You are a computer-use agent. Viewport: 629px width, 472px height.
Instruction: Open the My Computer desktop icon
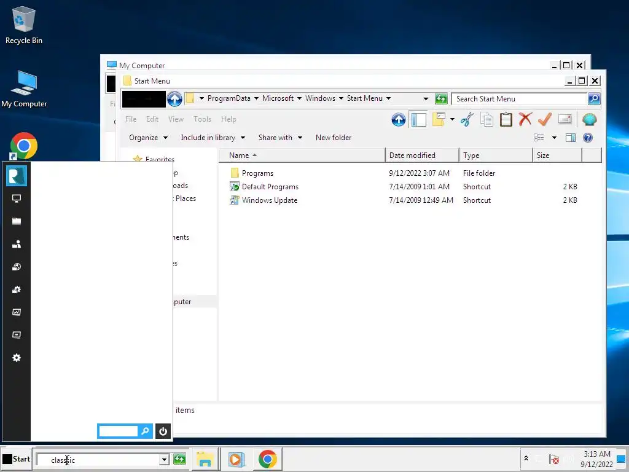click(24, 89)
